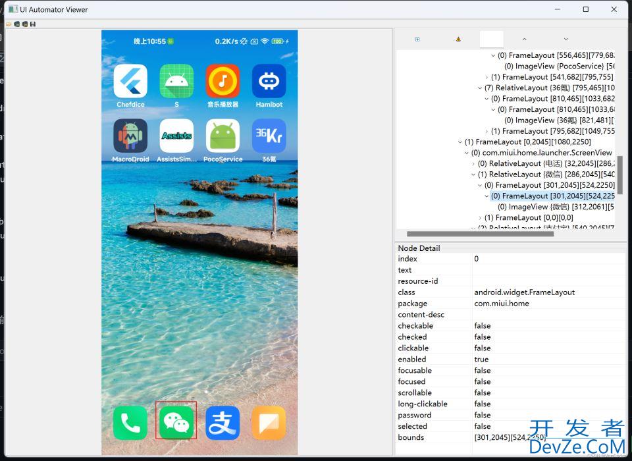The image size is (632, 461).
Task: Click the 'selected' row false value
Action: point(483,426)
